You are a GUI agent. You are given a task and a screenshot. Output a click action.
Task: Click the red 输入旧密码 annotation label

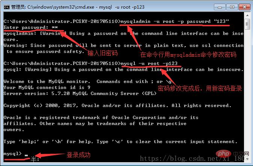click(x=103, y=53)
